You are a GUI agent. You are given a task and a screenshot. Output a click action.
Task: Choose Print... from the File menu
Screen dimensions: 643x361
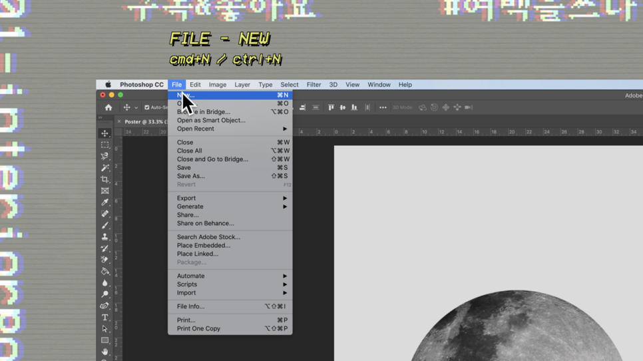230,320
